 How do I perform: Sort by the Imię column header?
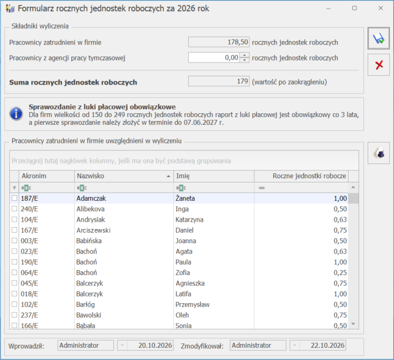(214, 176)
